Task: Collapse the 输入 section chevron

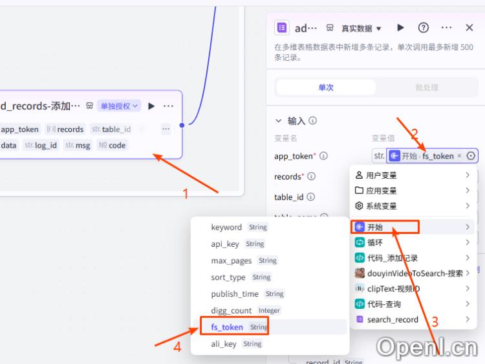Action: [278, 121]
